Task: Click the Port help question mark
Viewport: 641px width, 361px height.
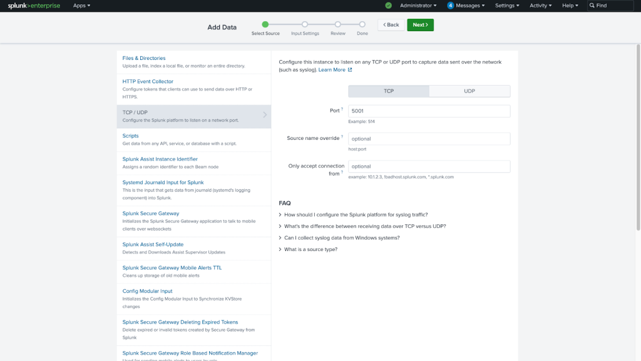Action: 342,109
